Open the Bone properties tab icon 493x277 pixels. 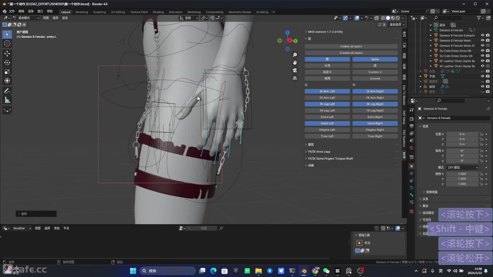(412, 195)
